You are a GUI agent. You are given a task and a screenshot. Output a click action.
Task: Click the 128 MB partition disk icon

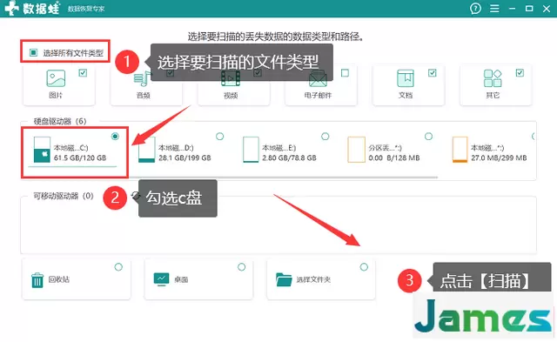click(356, 150)
